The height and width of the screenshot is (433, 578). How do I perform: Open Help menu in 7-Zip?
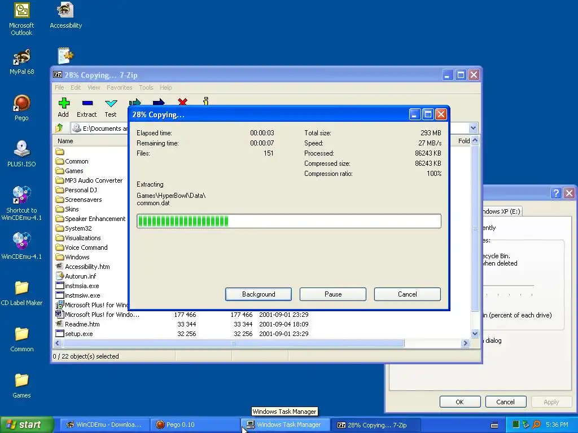[x=165, y=87]
